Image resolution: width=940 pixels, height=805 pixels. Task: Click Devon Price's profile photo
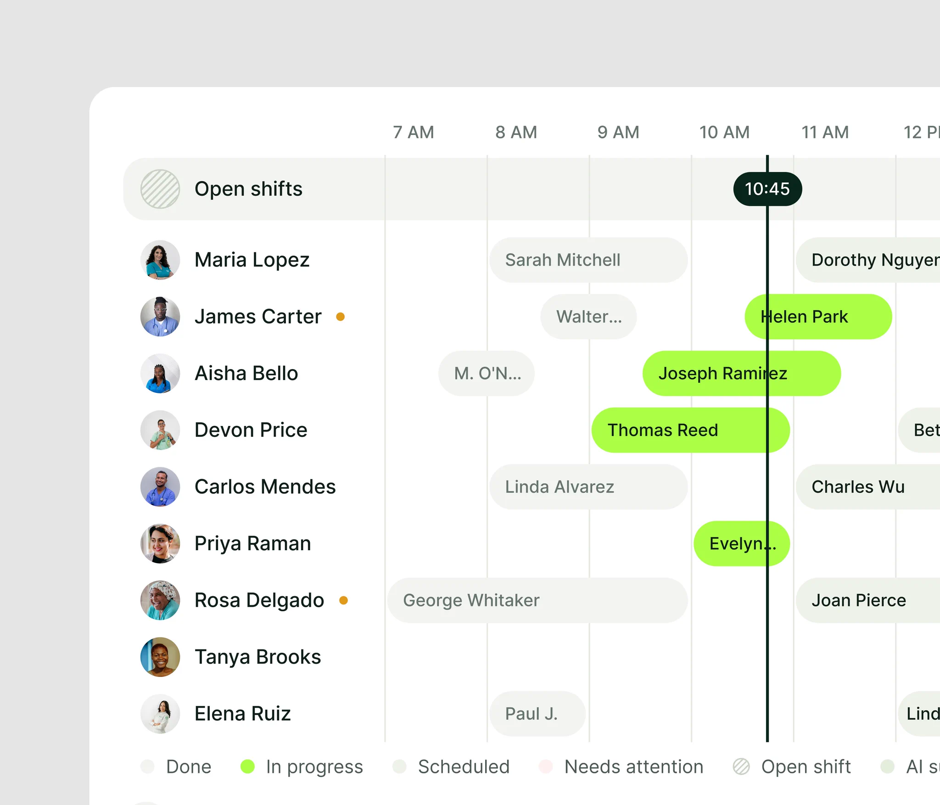pos(160,430)
